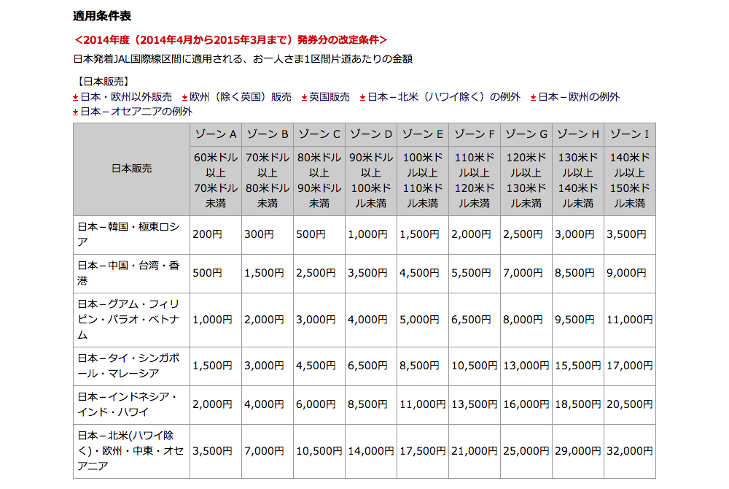The height and width of the screenshot is (489, 729).
Task: Click the 適用条件表 page heading
Action: pos(102,15)
